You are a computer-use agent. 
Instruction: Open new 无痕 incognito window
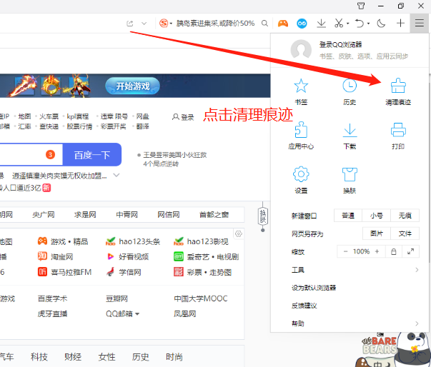coord(405,216)
